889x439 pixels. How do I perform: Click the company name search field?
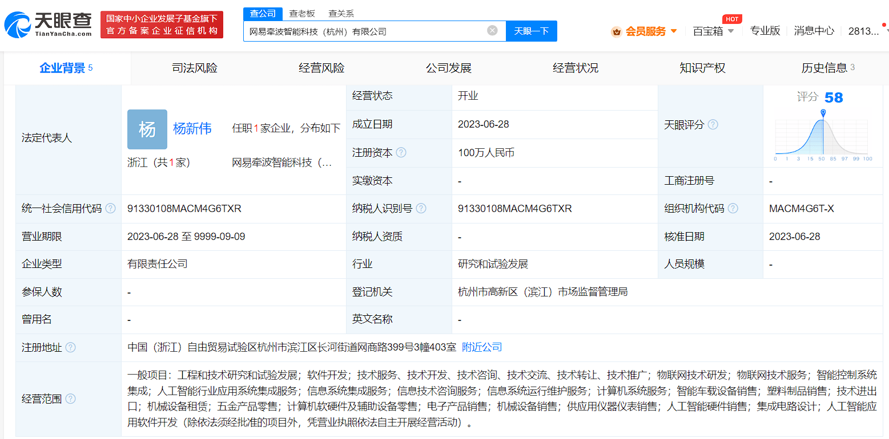(365, 31)
